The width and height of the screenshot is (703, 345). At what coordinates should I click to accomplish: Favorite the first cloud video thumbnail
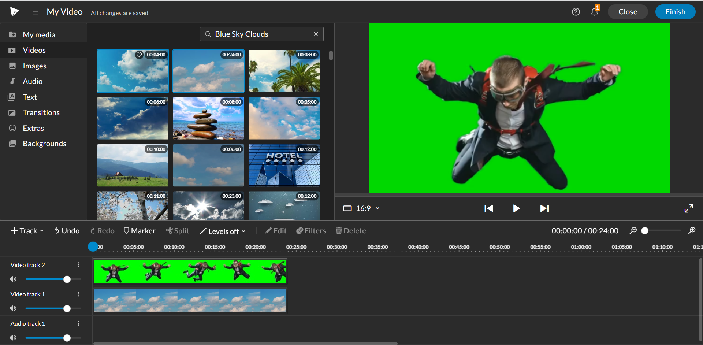point(139,55)
